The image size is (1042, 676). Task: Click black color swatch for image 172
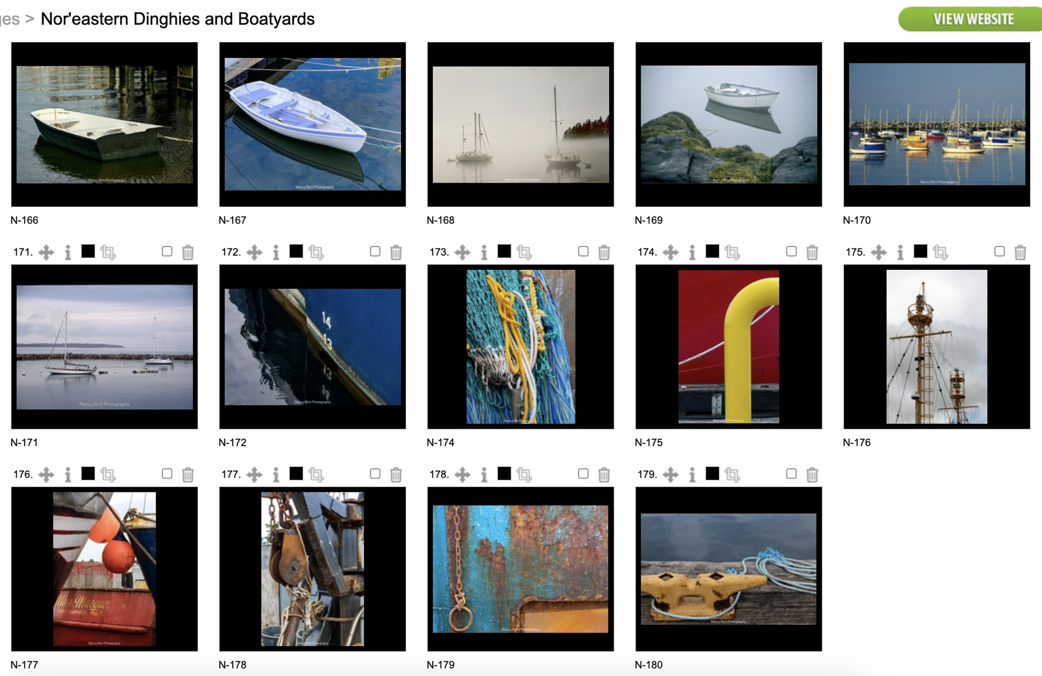point(296,251)
